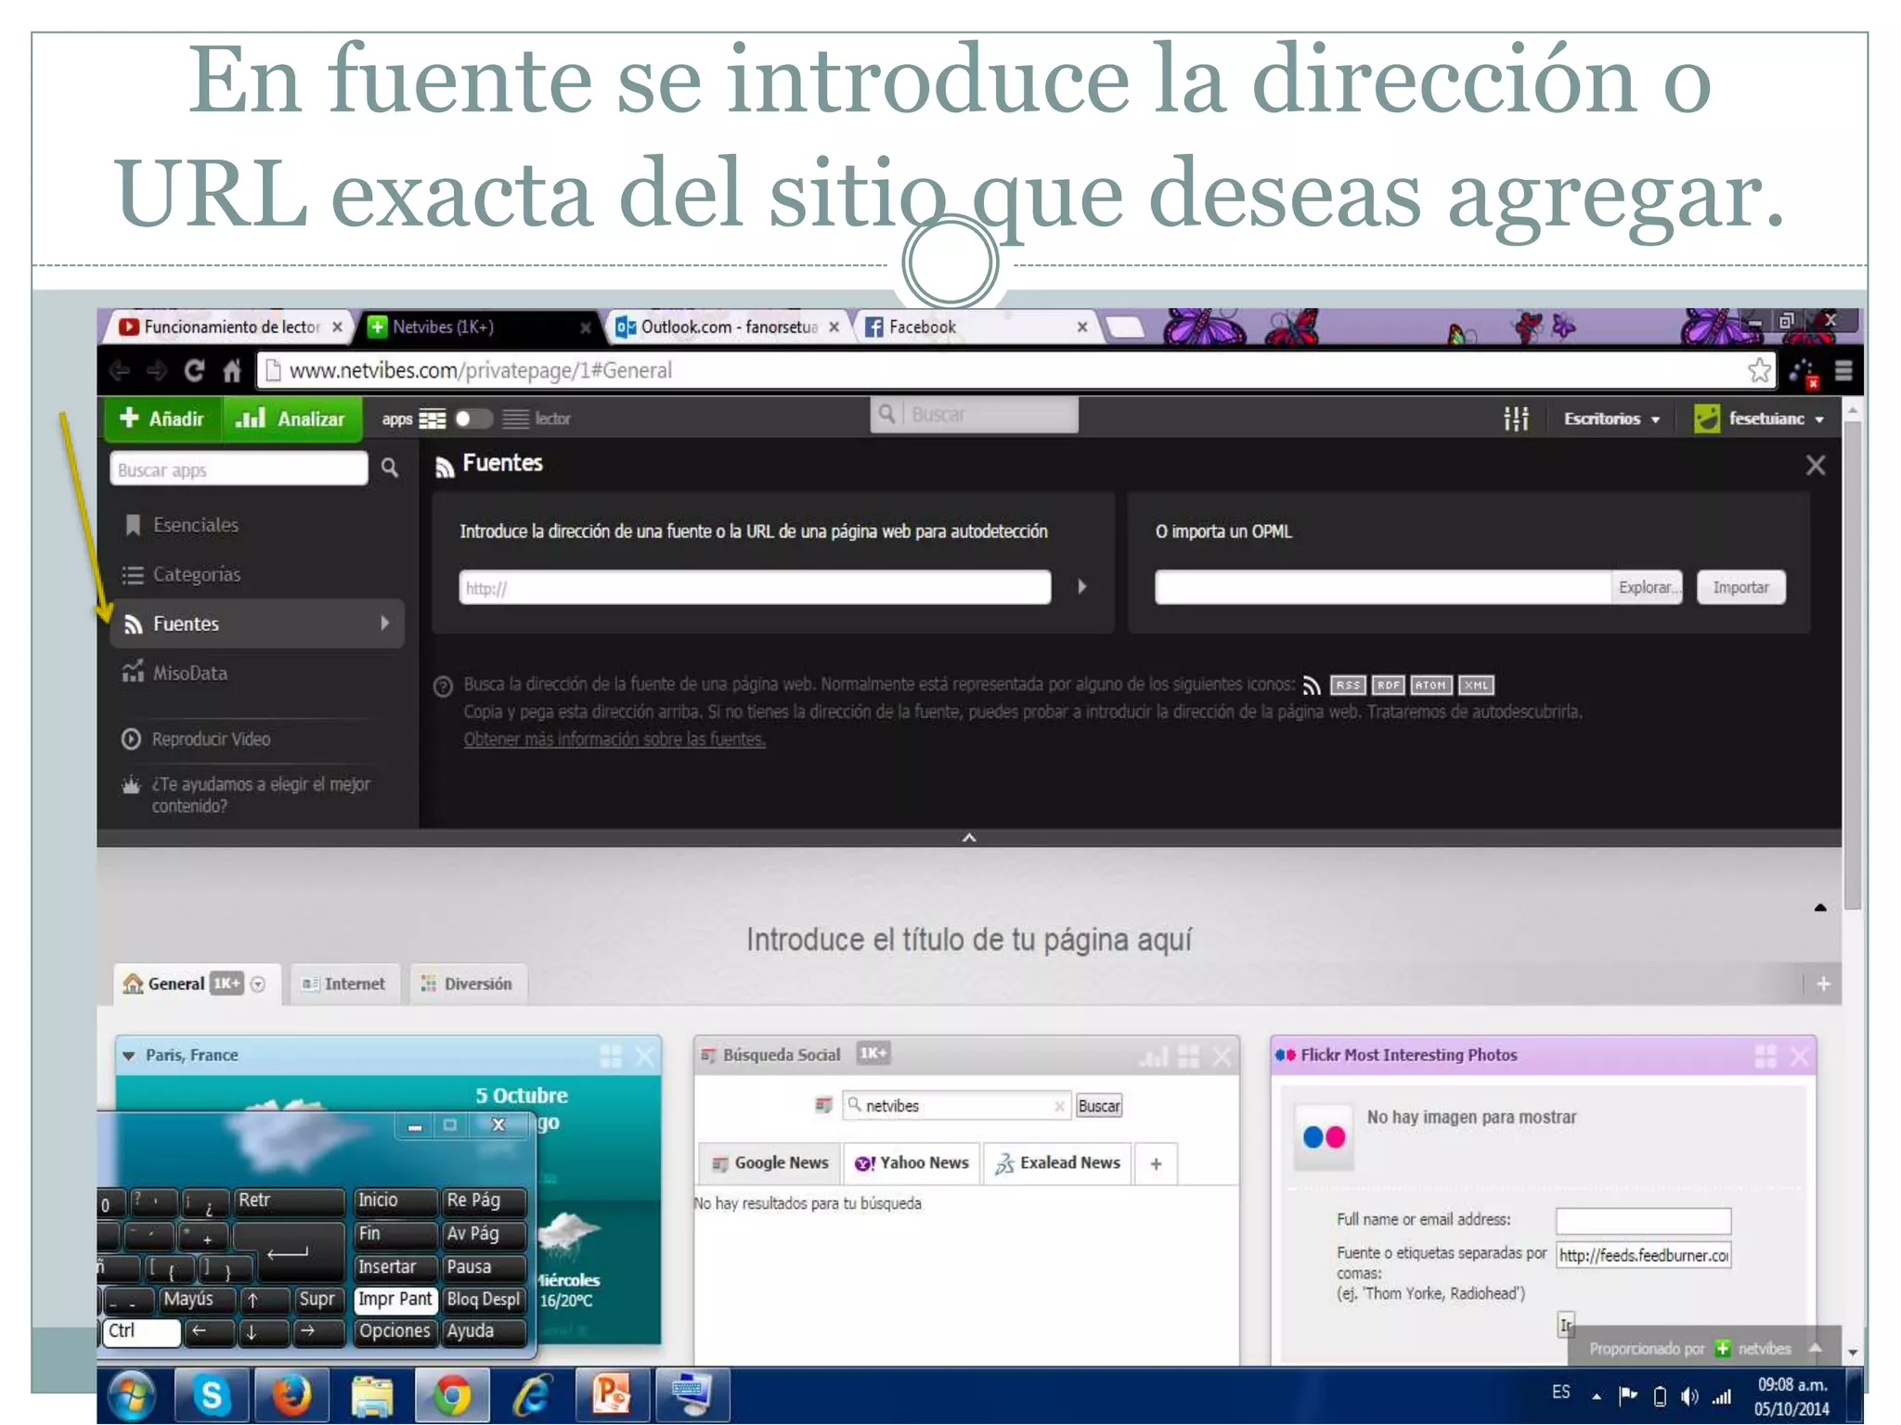Select the Exalead News tab
Image resolution: width=1901 pixels, height=1425 pixels.
pos(1057,1163)
